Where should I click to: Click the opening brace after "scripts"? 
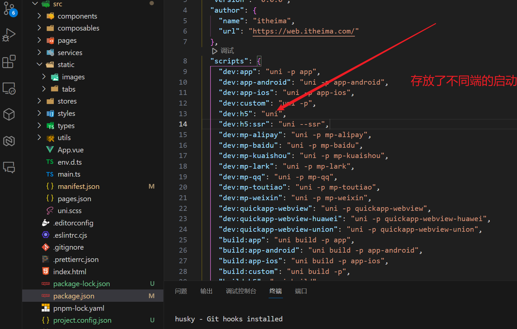pos(259,61)
